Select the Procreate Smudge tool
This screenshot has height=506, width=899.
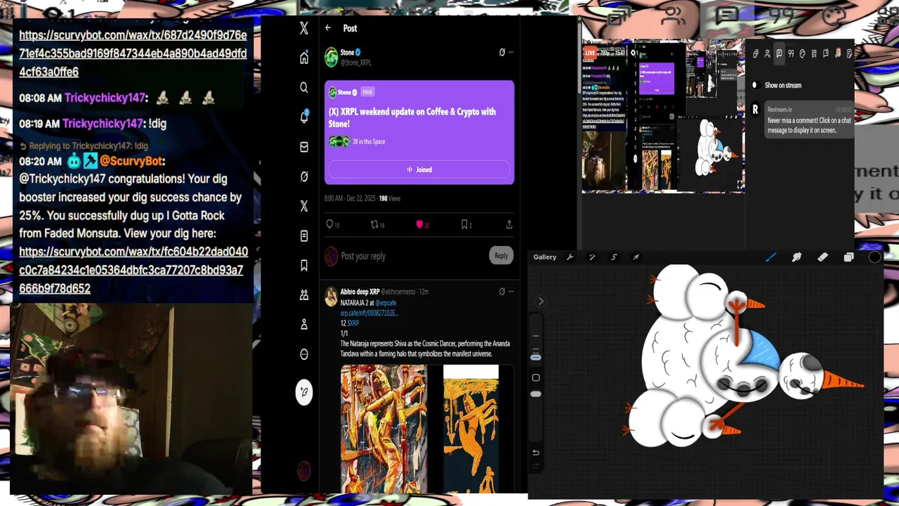click(x=796, y=257)
